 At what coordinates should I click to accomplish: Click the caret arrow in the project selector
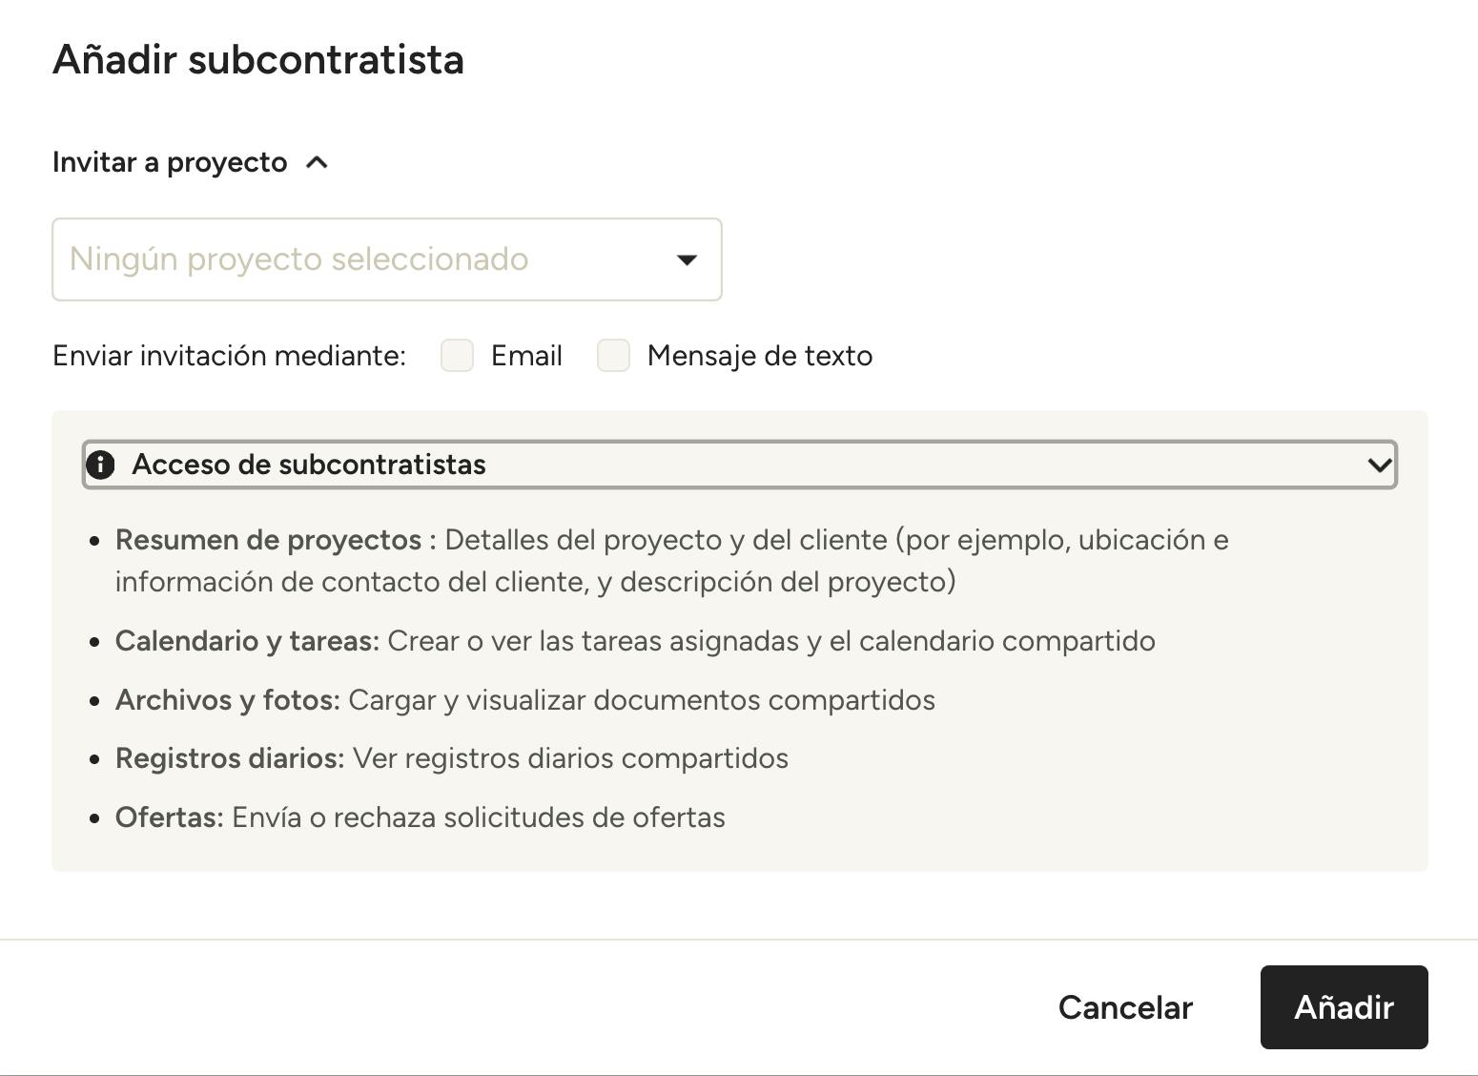coord(687,259)
